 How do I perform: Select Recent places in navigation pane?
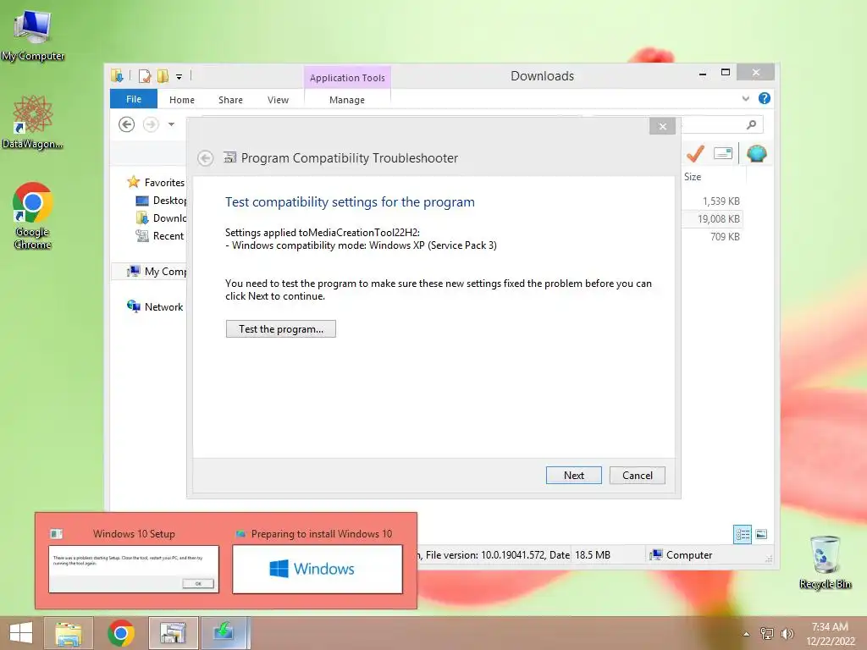[x=160, y=235]
